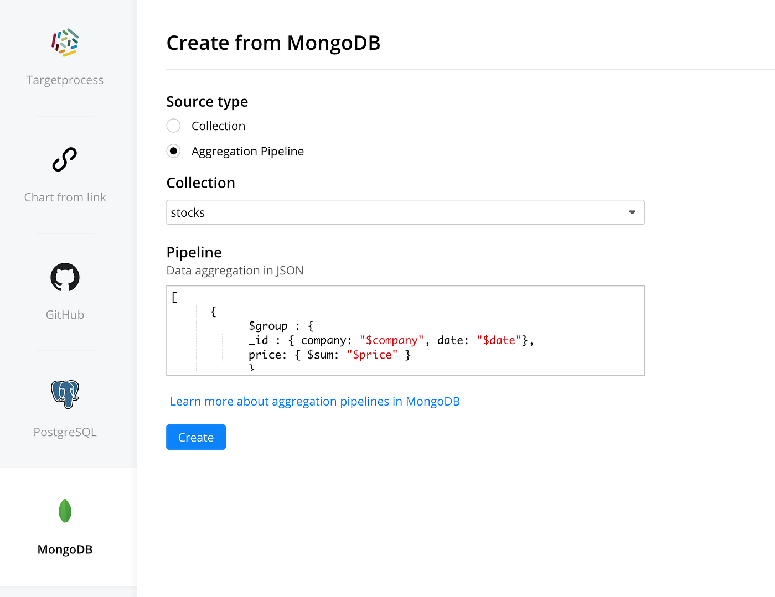Open the aggregation pipelines documentation link
775x597 pixels.
[315, 401]
